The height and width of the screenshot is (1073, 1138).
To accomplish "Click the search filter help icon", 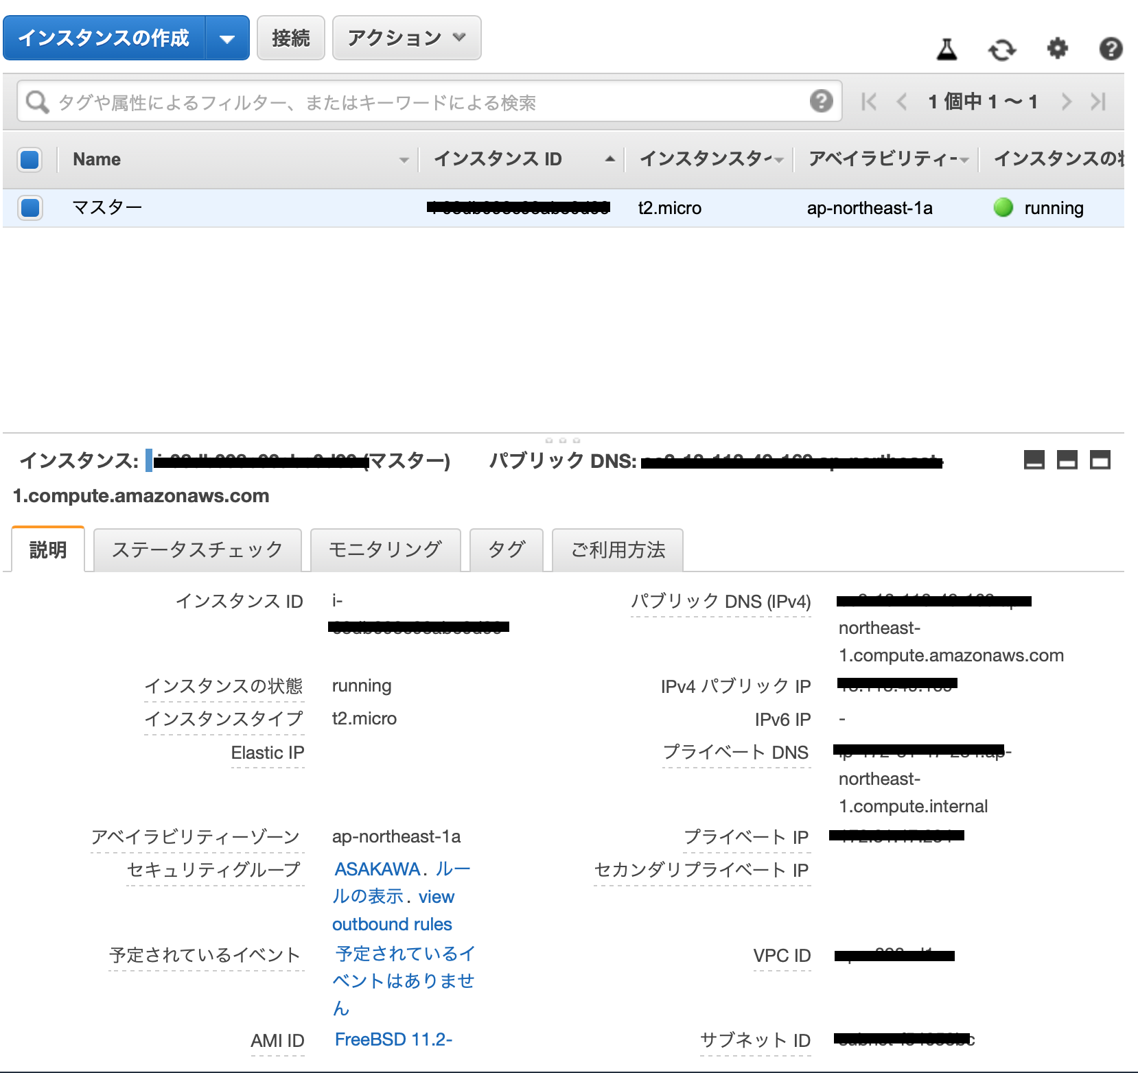I will (x=822, y=101).
